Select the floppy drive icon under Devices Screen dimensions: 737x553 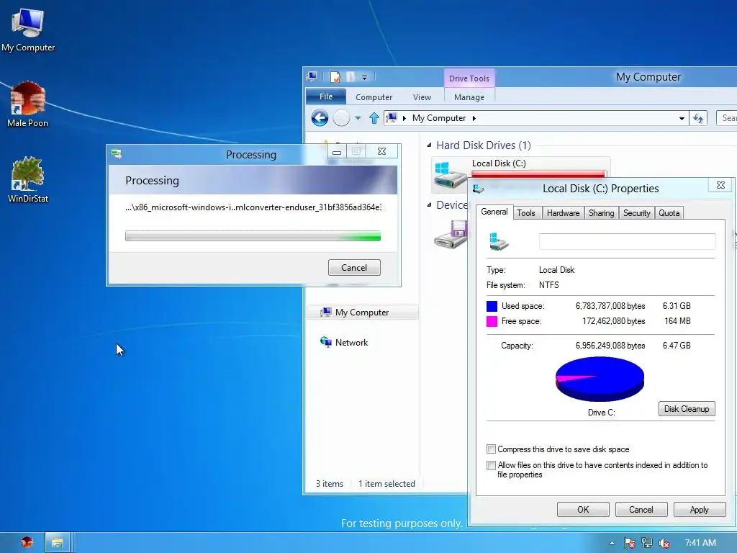450,235
